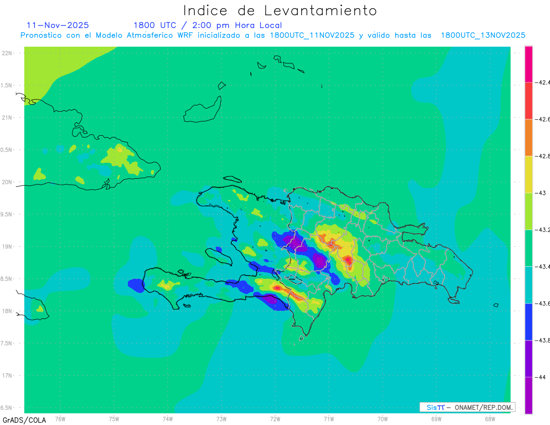This screenshot has height=425, width=550.
Task: Click the 'Indice de Levantamiento' title
Action: coord(280,11)
